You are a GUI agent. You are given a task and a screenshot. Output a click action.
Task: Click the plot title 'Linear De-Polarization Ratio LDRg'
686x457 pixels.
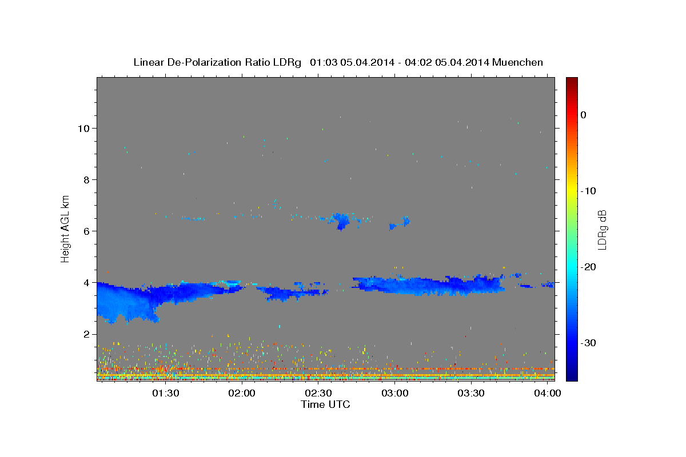(217, 62)
